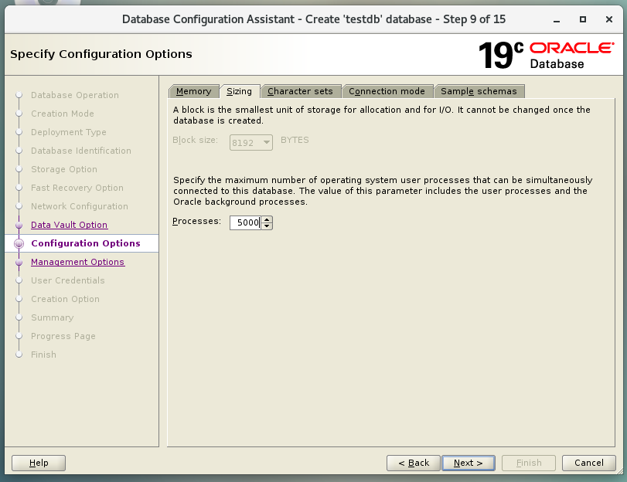Viewport: 627px width, 482px height.
Task: Open the Character sets tab
Action: coord(300,91)
